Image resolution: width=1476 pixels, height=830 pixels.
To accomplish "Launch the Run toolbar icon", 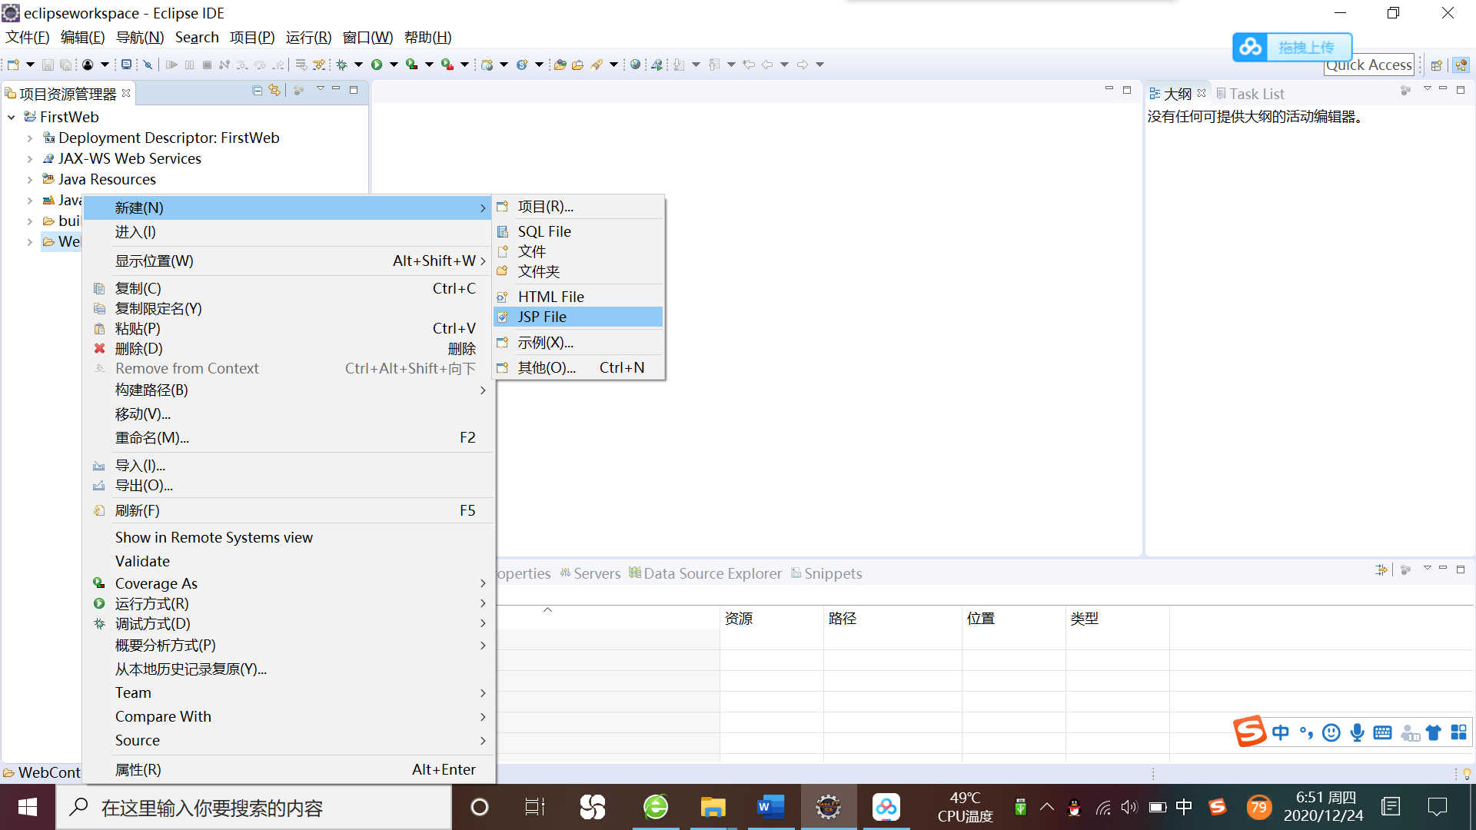I will coord(377,65).
